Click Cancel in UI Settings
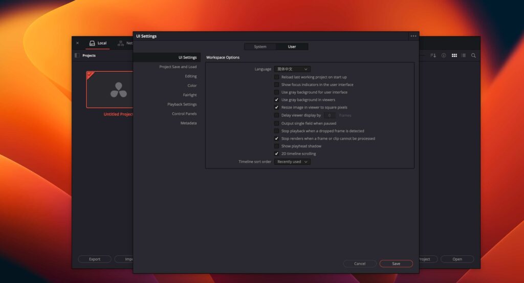 tap(360, 264)
